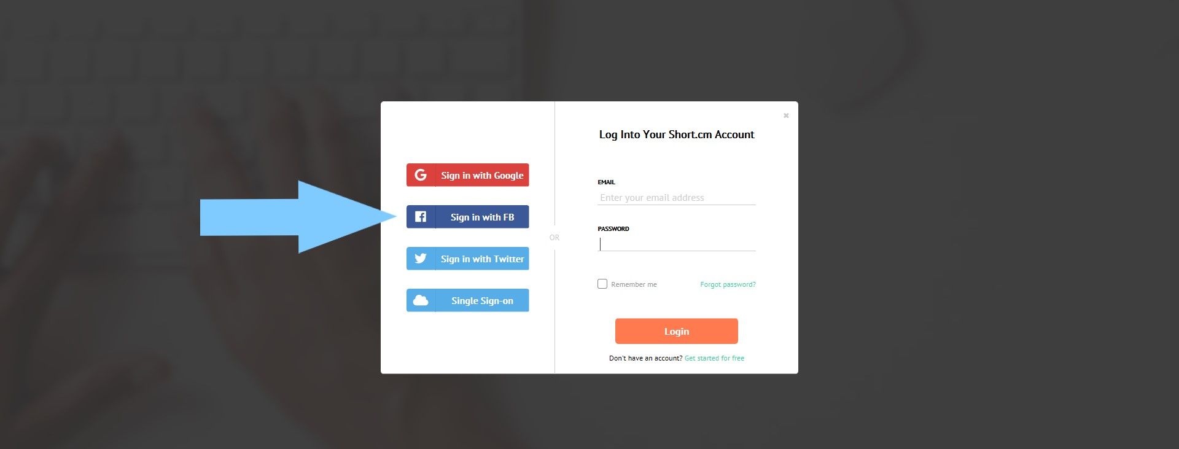The image size is (1179, 449).
Task: Focus the password input field
Action: 677,244
